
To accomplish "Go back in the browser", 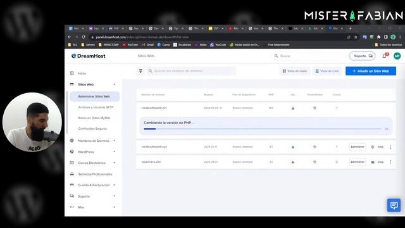I will click(70, 37).
